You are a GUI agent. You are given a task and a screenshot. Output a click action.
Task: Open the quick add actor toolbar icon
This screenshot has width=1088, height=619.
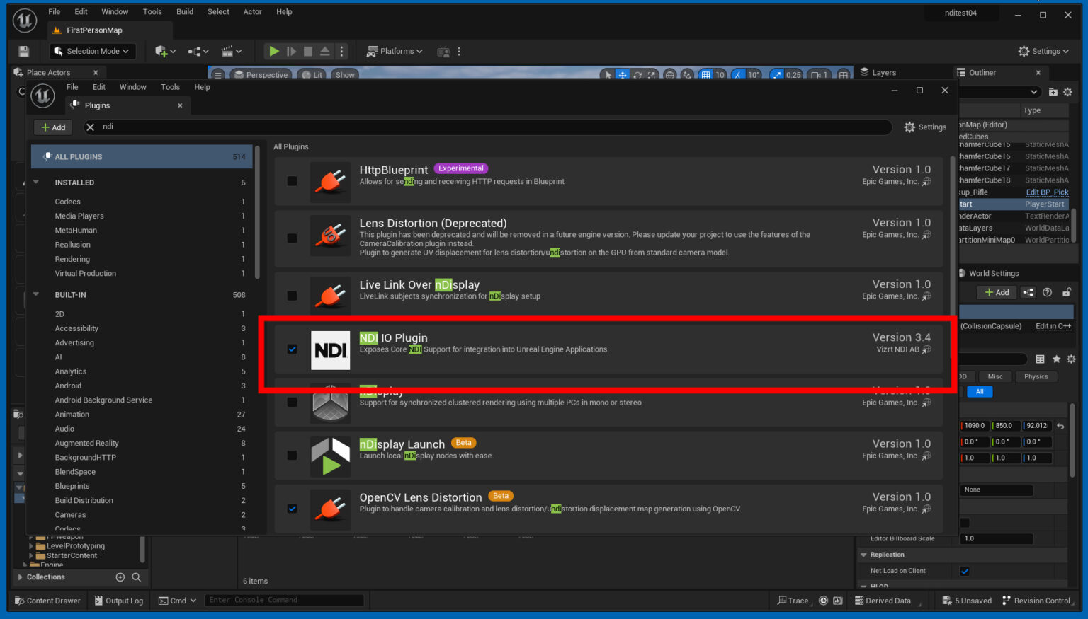[x=163, y=50]
